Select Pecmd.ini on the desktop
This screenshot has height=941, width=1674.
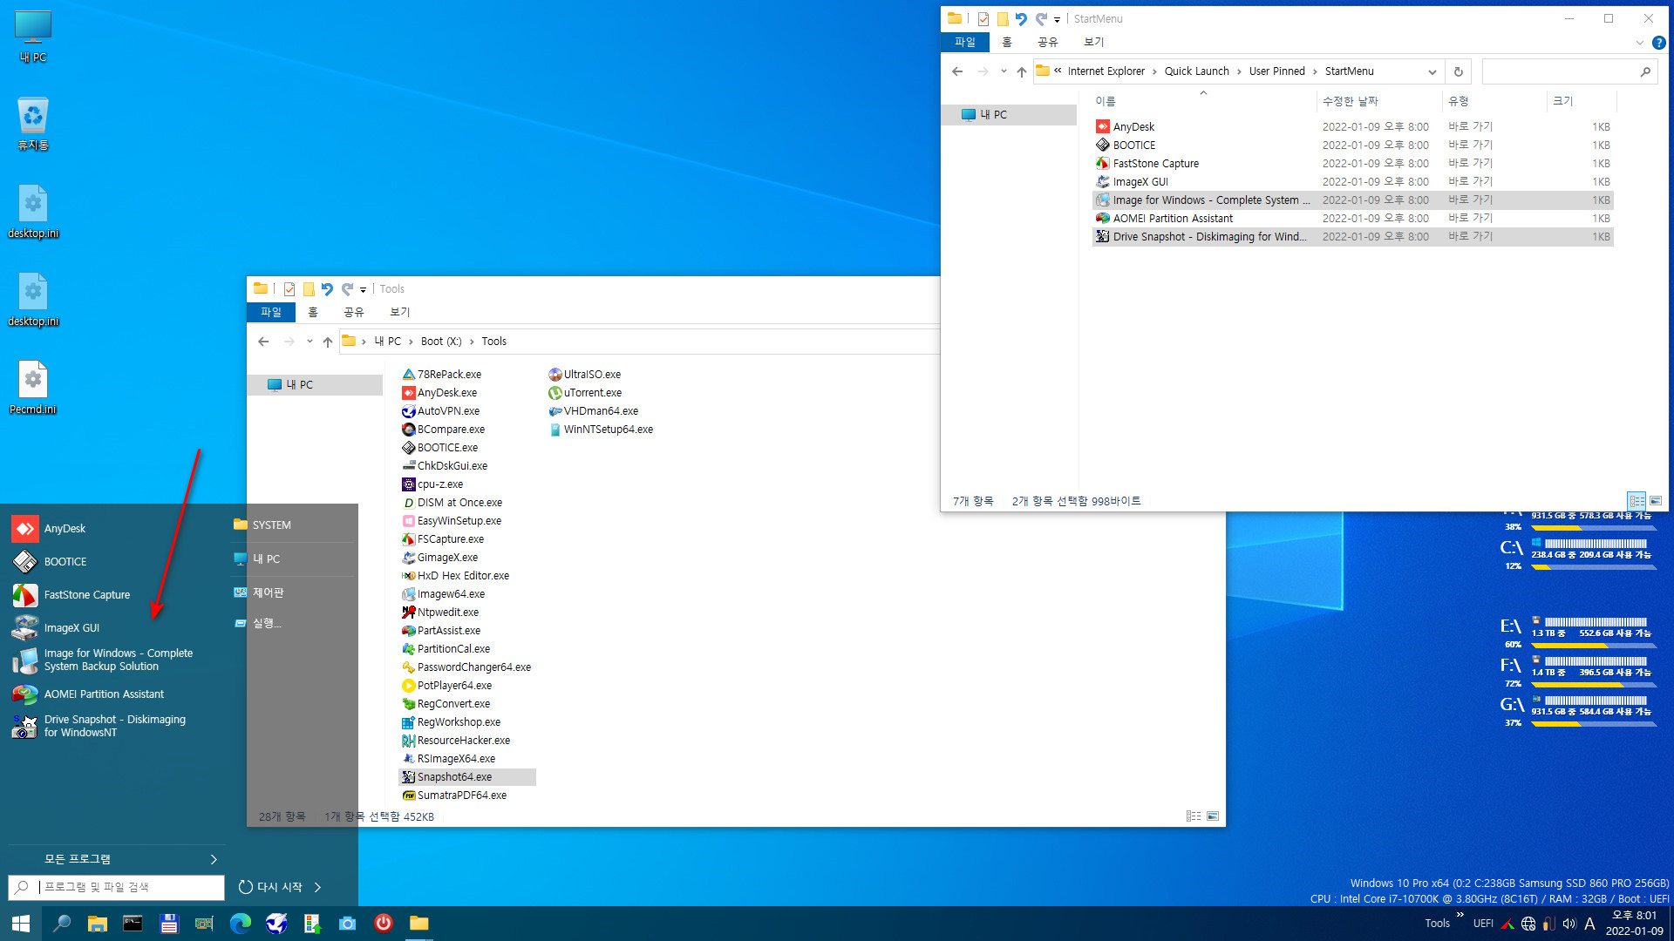pyautogui.click(x=33, y=388)
